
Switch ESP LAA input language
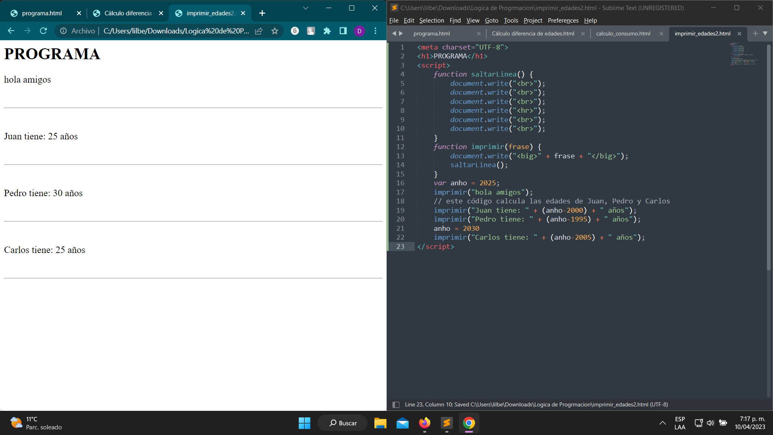[680, 423]
